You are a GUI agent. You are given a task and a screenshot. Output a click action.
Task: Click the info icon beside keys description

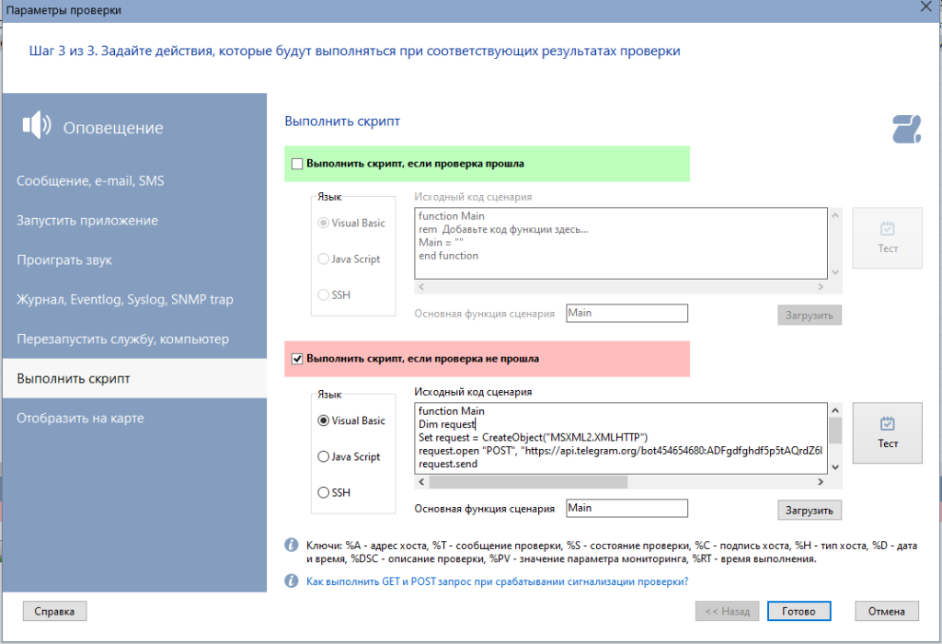(291, 545)
